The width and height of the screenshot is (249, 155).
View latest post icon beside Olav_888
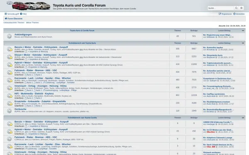(x=217, y=147)
